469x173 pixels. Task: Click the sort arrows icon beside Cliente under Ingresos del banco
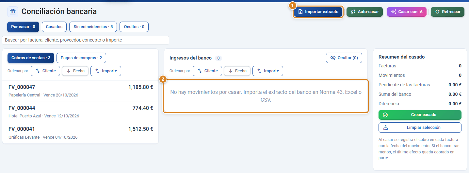pos(200,71)
